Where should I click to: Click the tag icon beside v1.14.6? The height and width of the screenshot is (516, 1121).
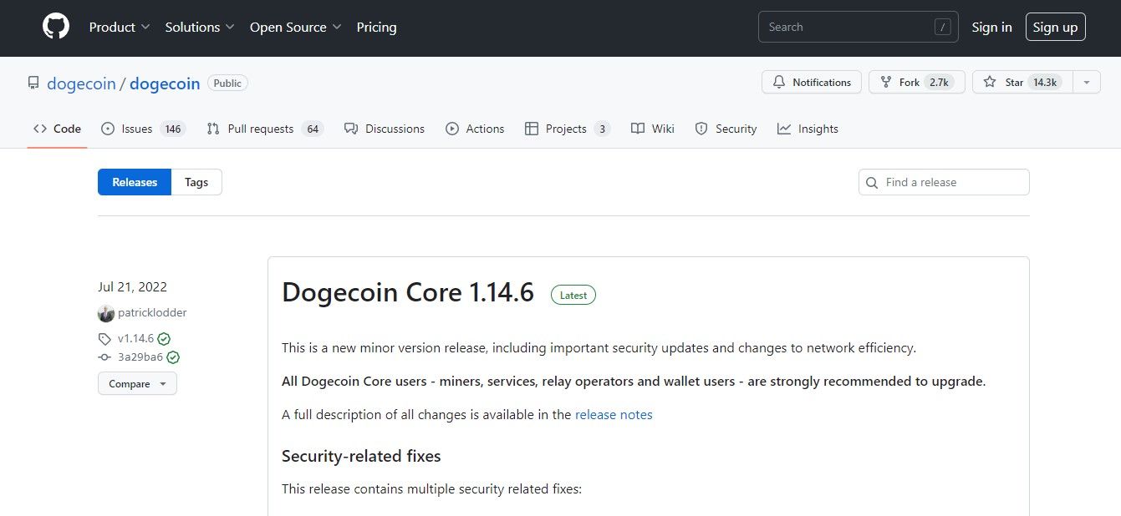coord(104,339)
